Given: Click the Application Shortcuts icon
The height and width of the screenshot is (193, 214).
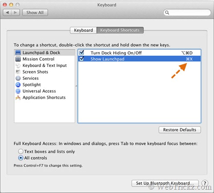Looking at the screenshot, I should (18, 97).
